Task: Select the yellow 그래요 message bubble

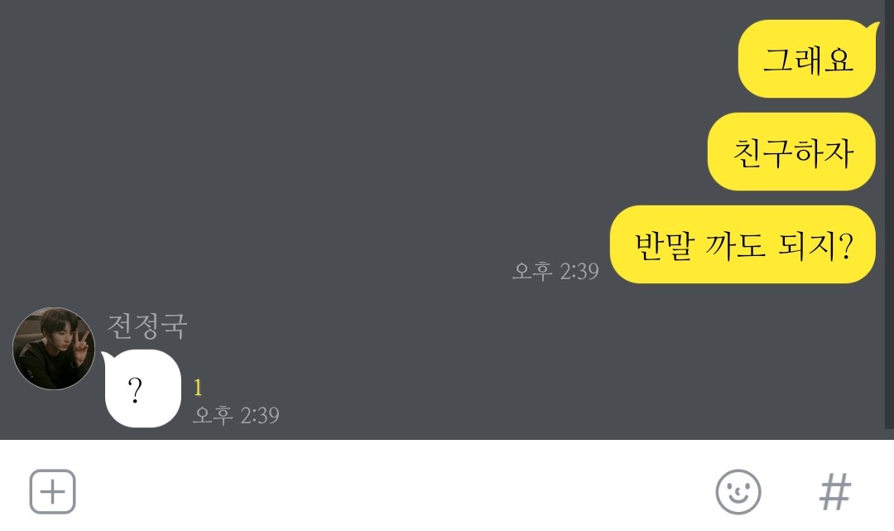Action: coord(807,59)
